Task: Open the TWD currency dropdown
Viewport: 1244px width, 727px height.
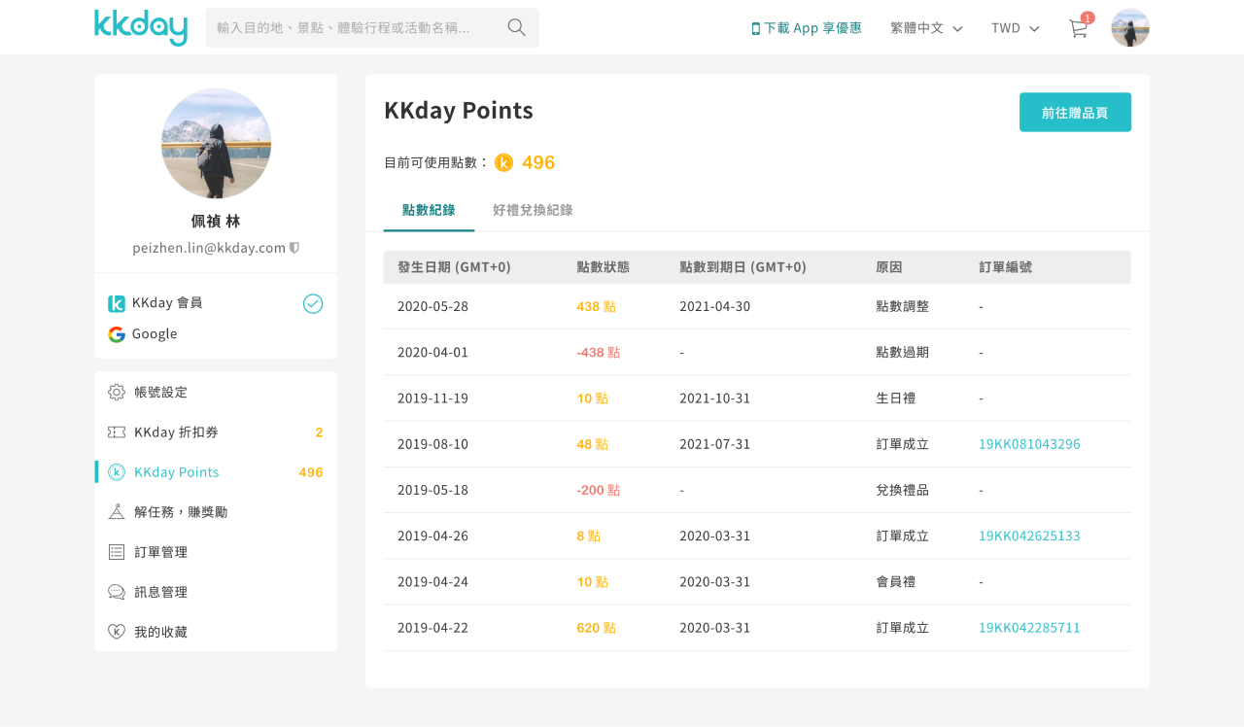Action: (x=1016, y=28)
